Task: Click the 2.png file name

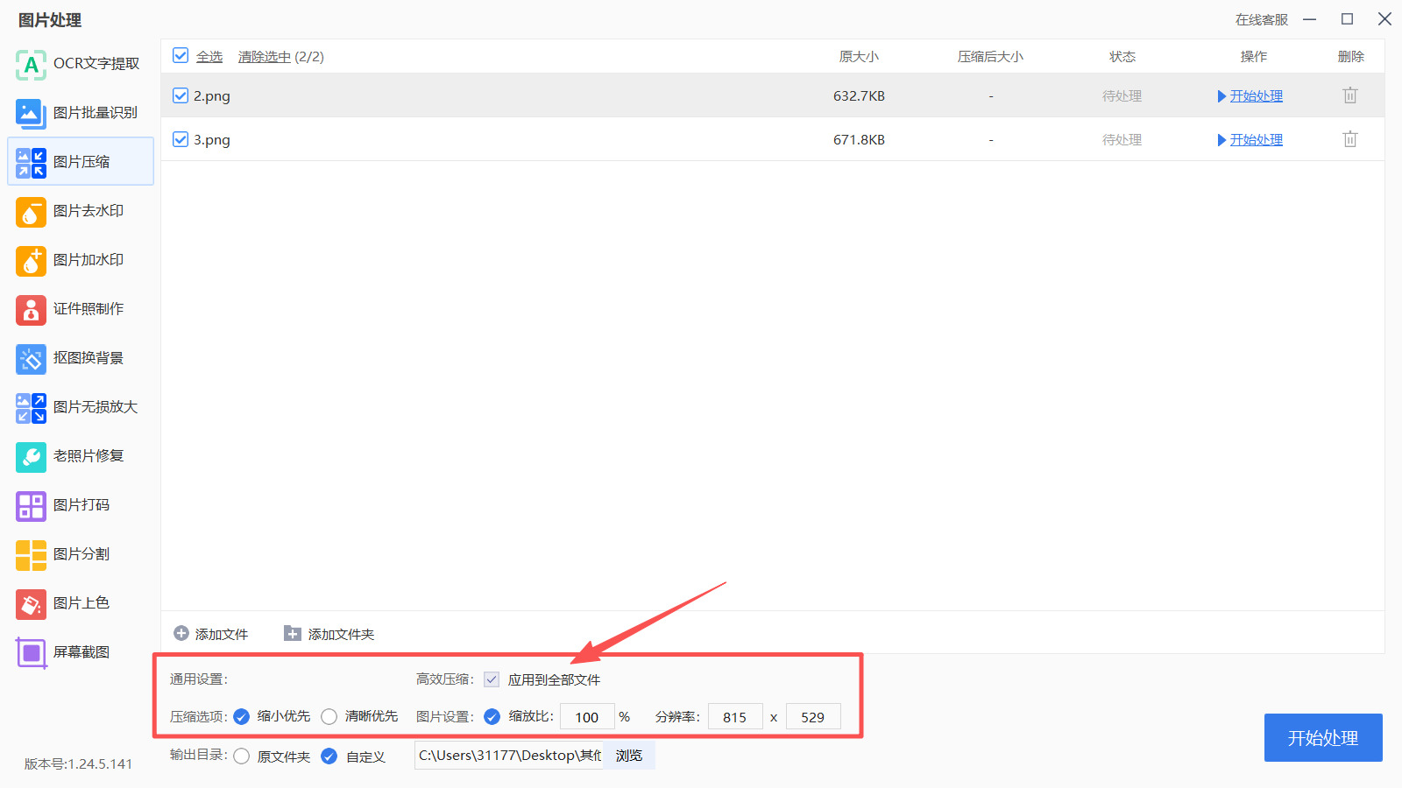Action: pyautogui.click(x=212, y=96)
